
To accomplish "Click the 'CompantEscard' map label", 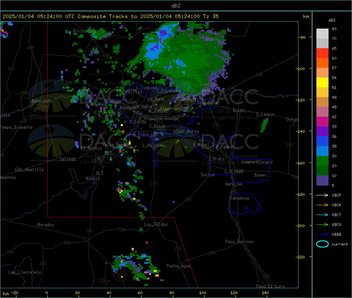I will tap(257, 162).
